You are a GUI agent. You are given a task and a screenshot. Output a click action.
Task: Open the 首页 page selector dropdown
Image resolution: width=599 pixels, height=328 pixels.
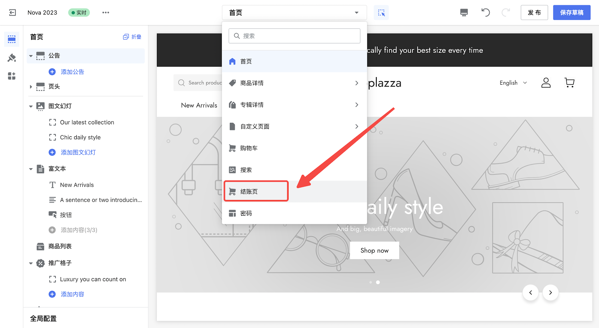294,13
